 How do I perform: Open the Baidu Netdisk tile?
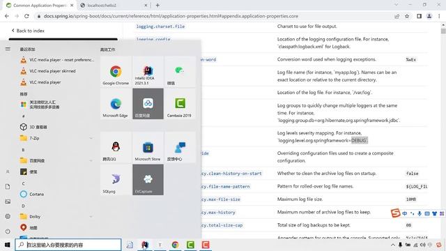(148, 104)
